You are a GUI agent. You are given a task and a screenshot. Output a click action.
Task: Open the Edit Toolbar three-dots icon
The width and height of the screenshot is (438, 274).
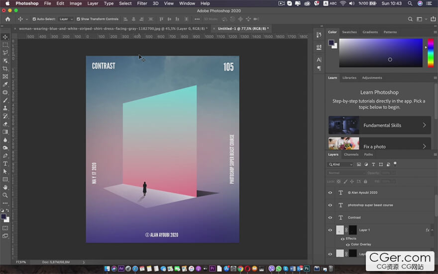pos(5,204)
